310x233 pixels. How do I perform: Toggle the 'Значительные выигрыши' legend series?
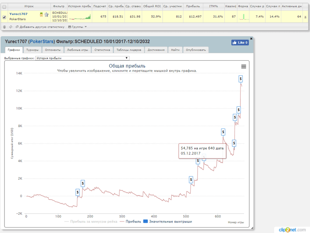[168, 221]
